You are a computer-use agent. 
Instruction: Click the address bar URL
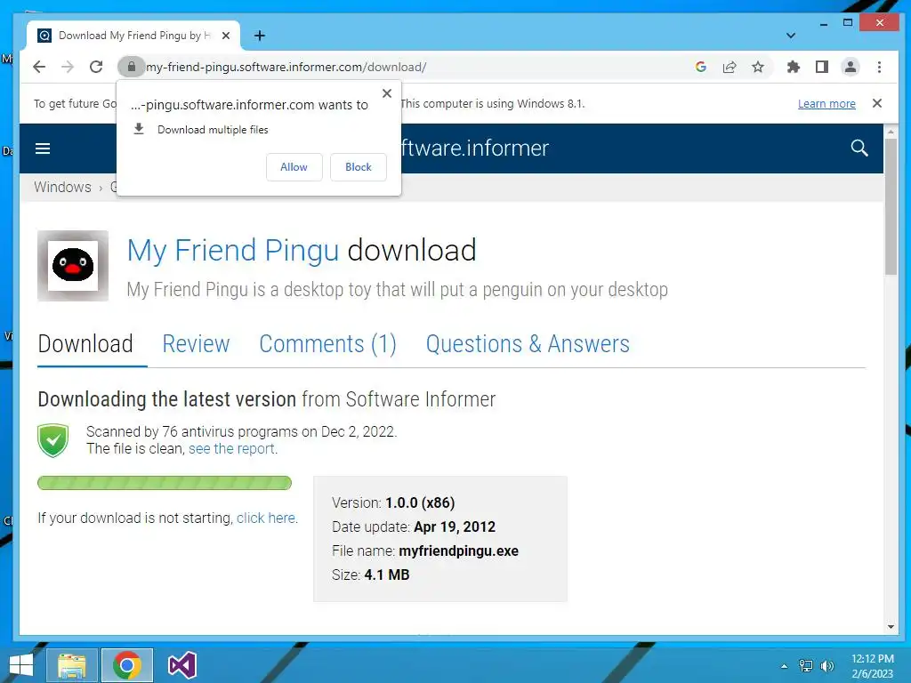[x=286, y=67]
